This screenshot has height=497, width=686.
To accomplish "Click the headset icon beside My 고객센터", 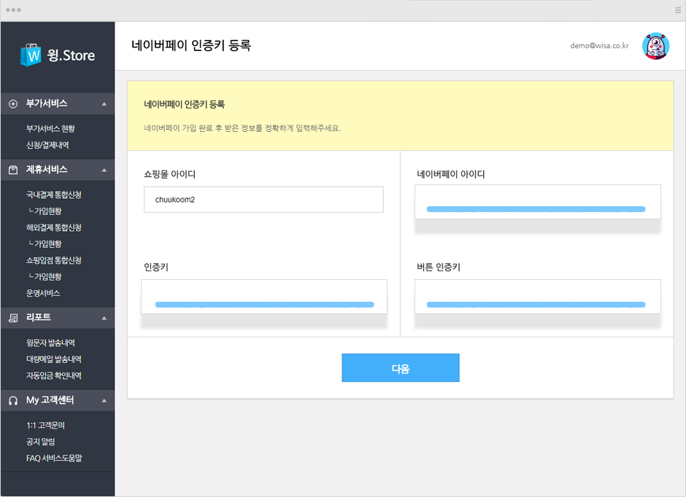I will pos(13,401).
